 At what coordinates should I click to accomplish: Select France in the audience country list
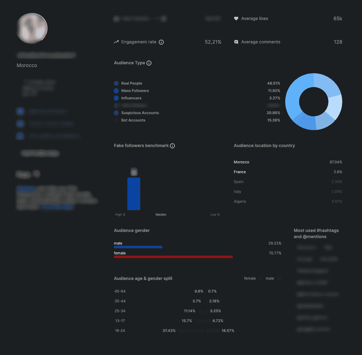coord(240,172)
